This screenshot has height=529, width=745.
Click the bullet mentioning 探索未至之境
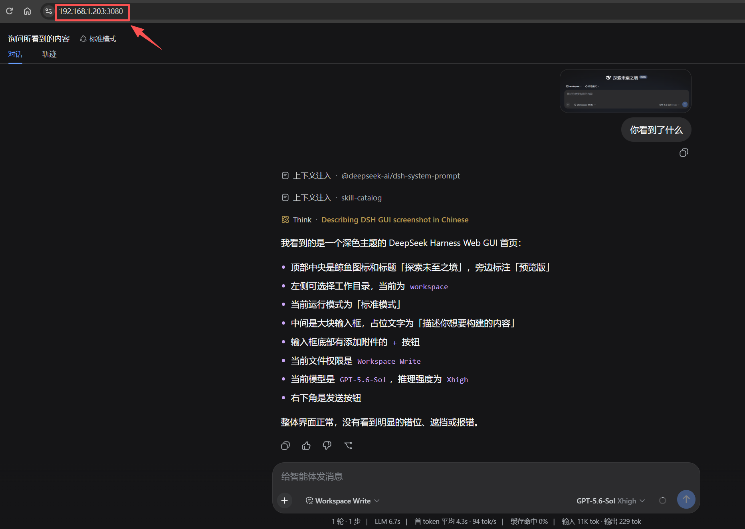(420, 267)
